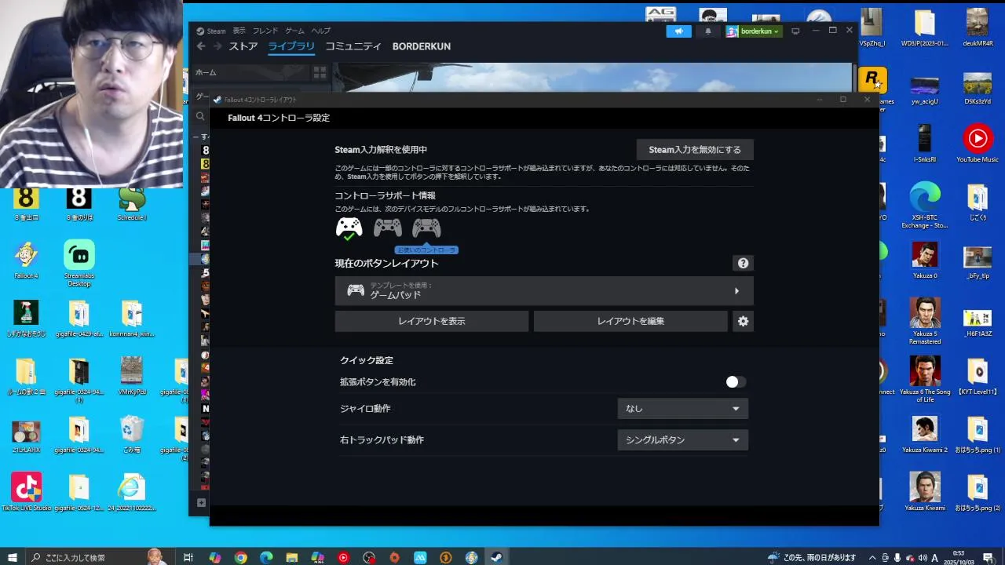Open Yakuza 5 Remastered desktop shortcut

[925, 322]
